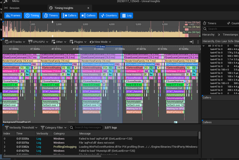Image resolution: width=239 pixels, height=160 pixels.
Task: Sort by the Hierarchy column header
Action: pyautogui.click(x=208, y=41)
